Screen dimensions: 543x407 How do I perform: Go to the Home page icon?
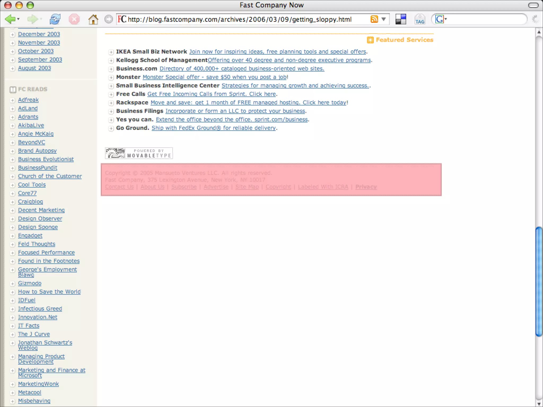point(93,19)
